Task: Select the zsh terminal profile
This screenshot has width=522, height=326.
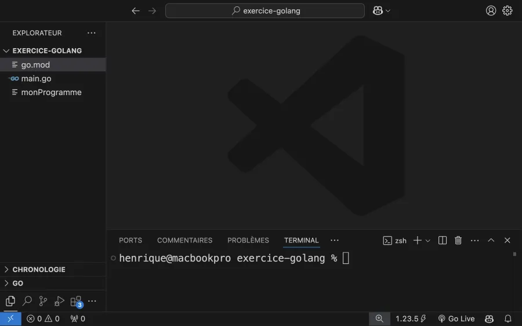Action: coord(395,240)
